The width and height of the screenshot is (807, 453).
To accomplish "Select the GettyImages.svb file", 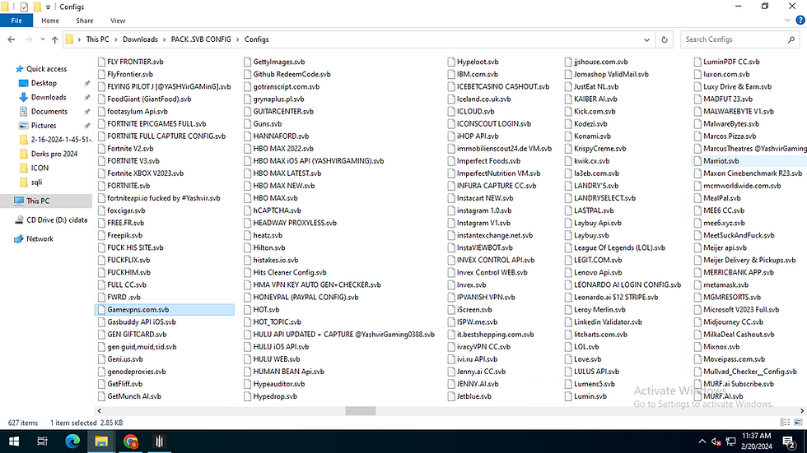I will tap(274, 62).
